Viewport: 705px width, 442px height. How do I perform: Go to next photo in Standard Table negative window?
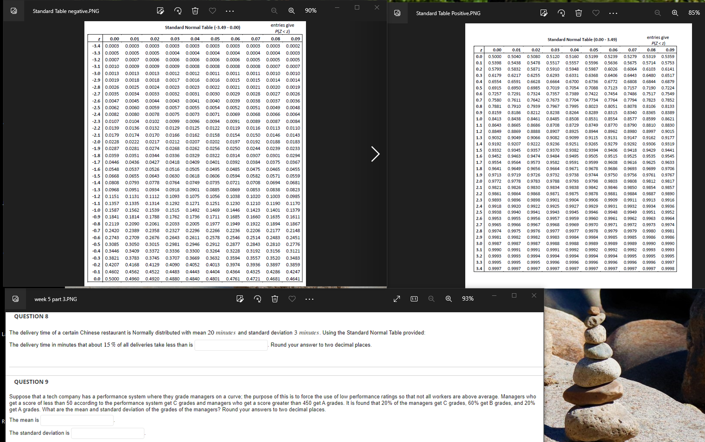point(375,154)
